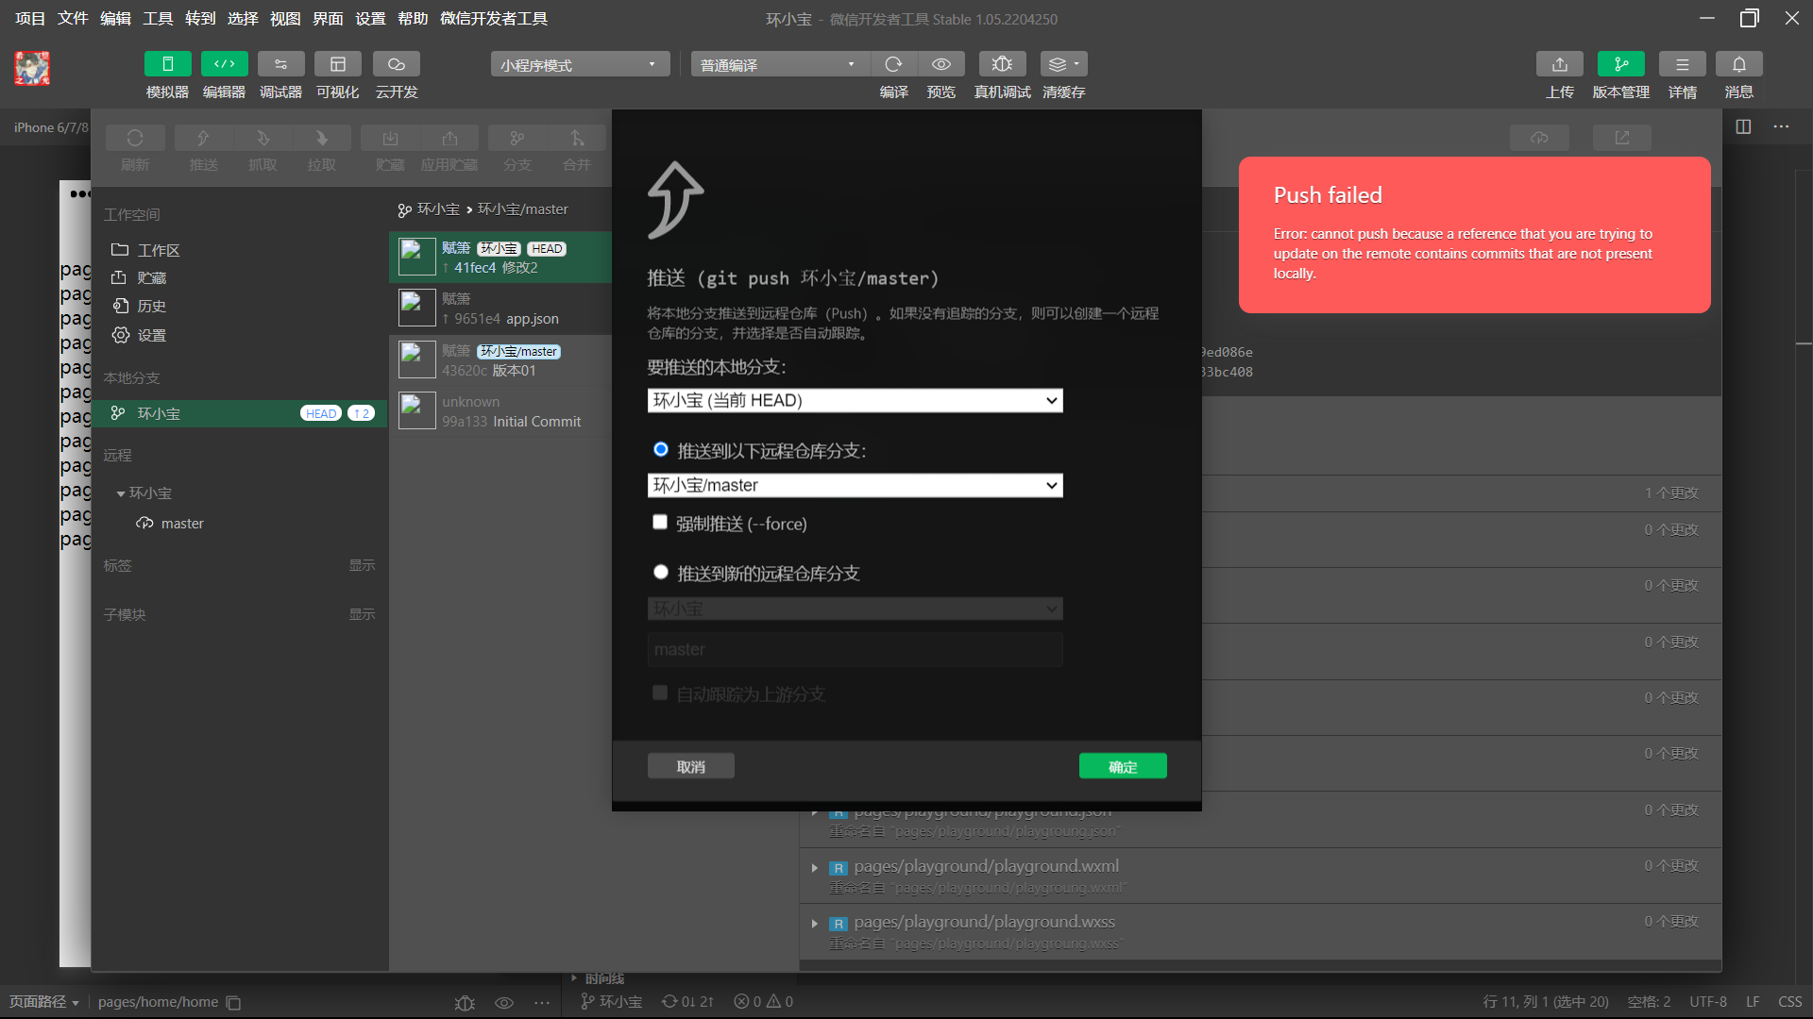
Task: Select push to new remote branch radio
Action: (661, 573)
